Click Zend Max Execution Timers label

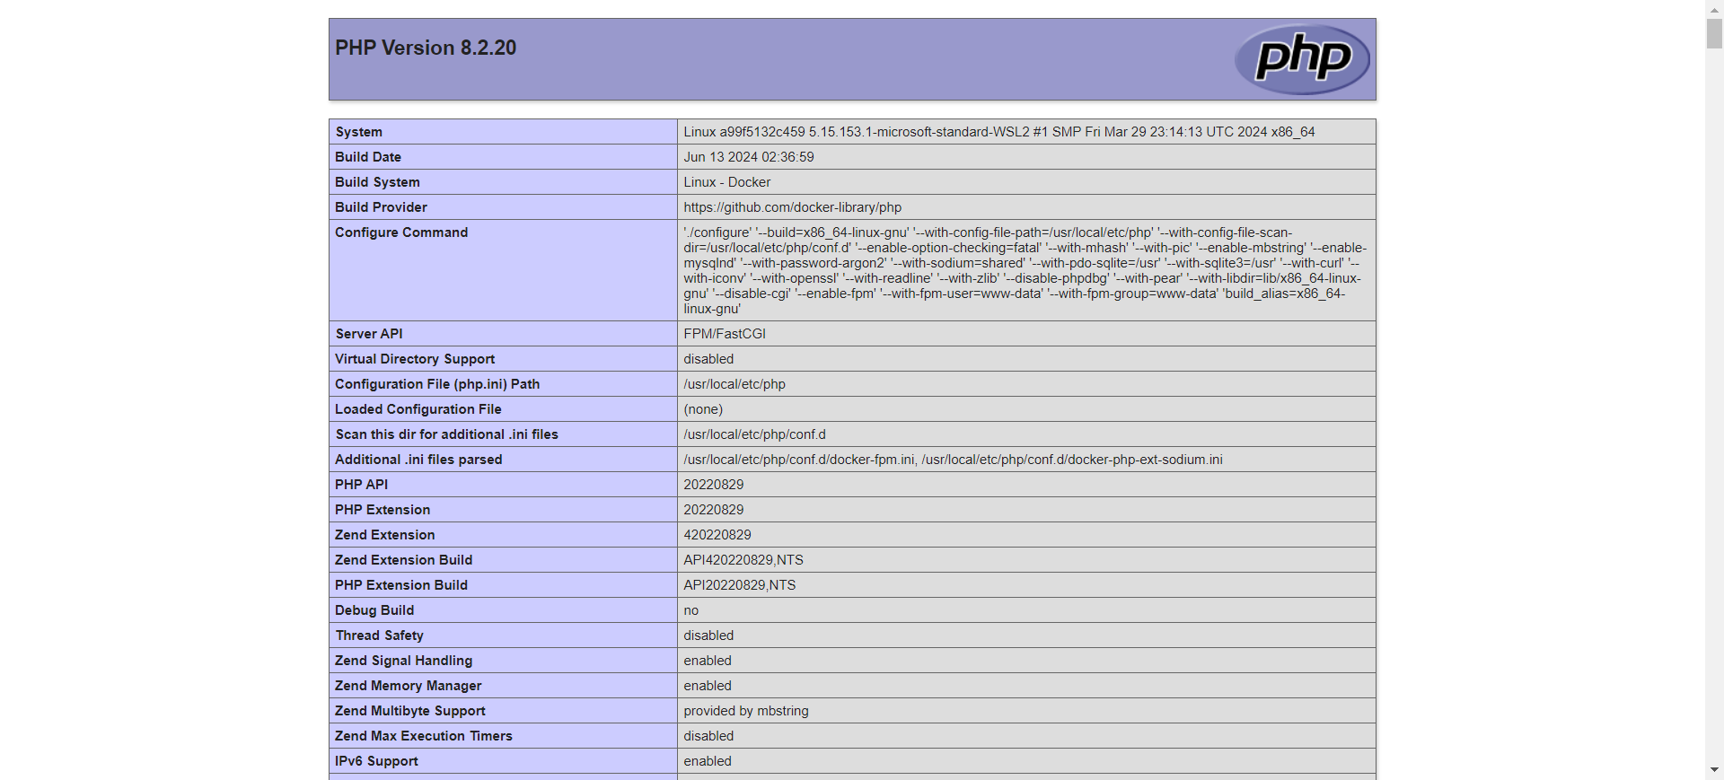(x=424, y=736)
